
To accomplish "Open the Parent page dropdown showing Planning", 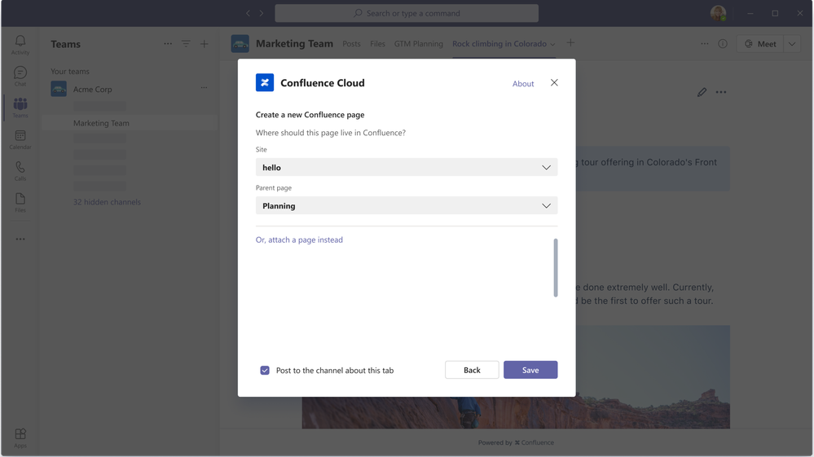I will coord(407,205).
